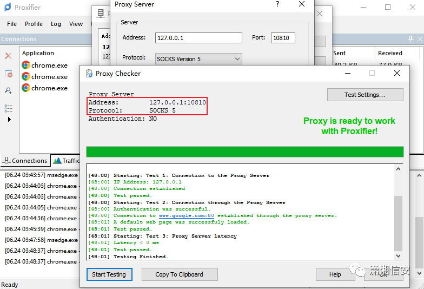Viewport: 424px width, 289px height.
Task: Select the first chrome.exe connection row
Action: coord(44,65)
